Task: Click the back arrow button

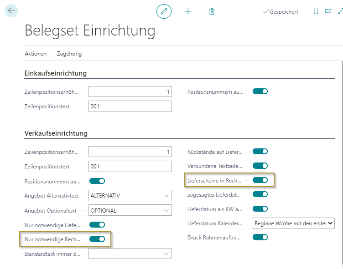Action: click(x=11, y=10)
